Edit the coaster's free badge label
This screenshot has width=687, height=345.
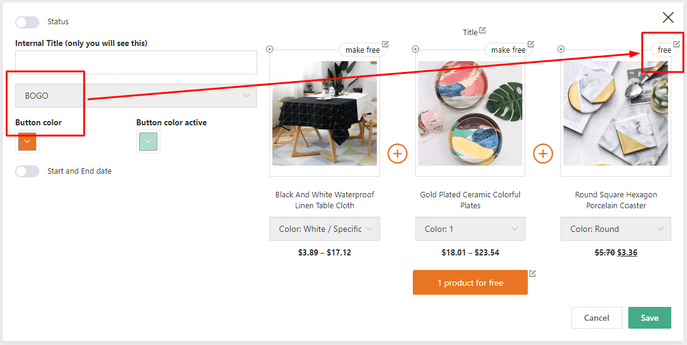(x=677, y=44)
